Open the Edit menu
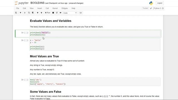178x100 pixels. coord(24,8)
